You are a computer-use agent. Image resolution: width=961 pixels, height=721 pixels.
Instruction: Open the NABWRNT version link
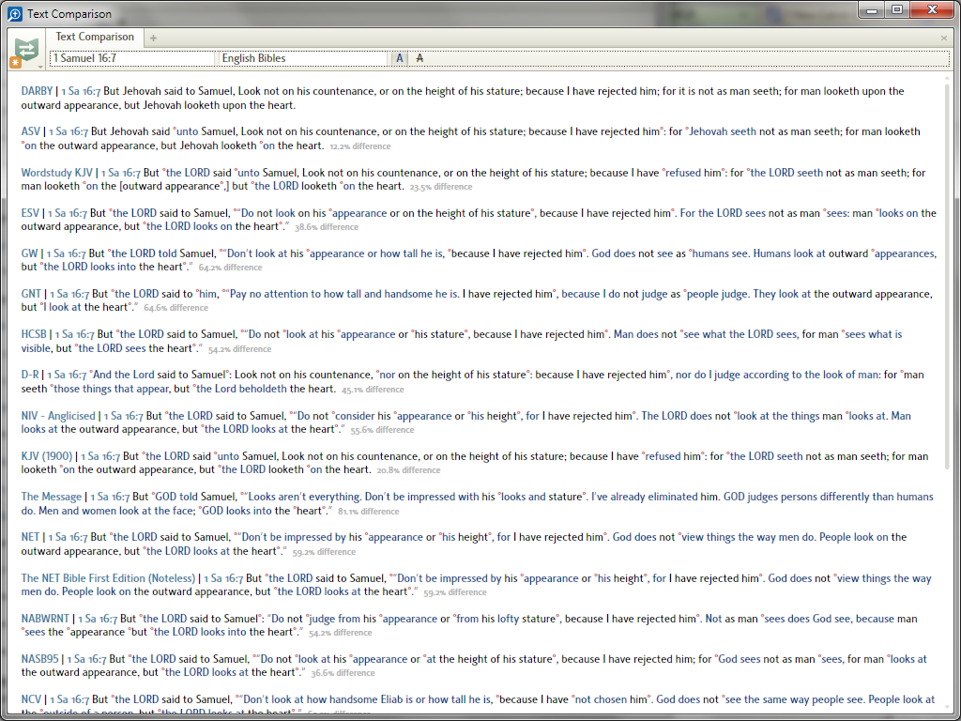click(45, 620)
